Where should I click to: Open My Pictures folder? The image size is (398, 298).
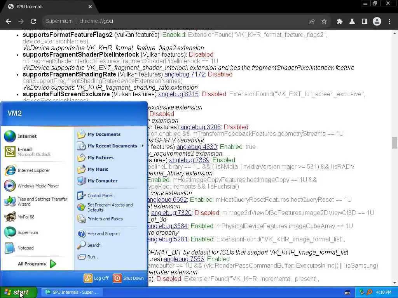110,158
